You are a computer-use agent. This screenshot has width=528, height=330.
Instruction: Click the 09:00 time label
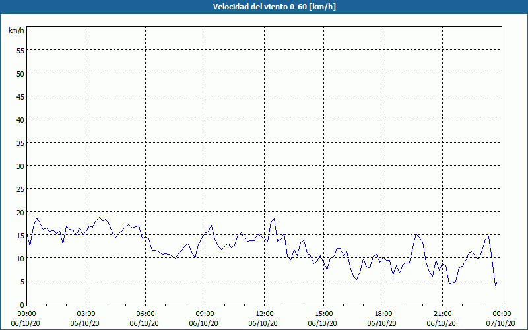[x=205, y=314]
